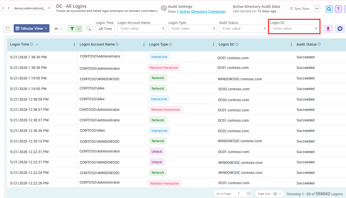Click the Active Directory Audit Data label
346x198 pixels.
tap(256, 6)
